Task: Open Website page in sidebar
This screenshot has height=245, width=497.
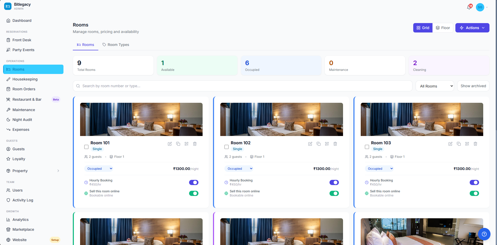Action: point(33,240)
